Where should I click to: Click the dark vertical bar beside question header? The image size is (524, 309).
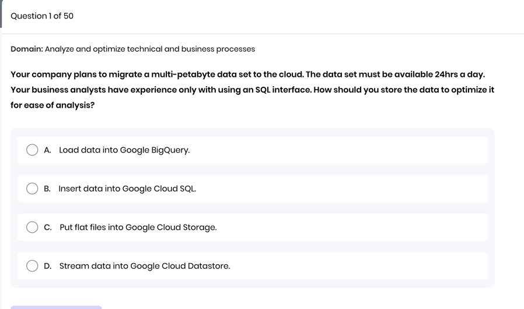point(1,14)
